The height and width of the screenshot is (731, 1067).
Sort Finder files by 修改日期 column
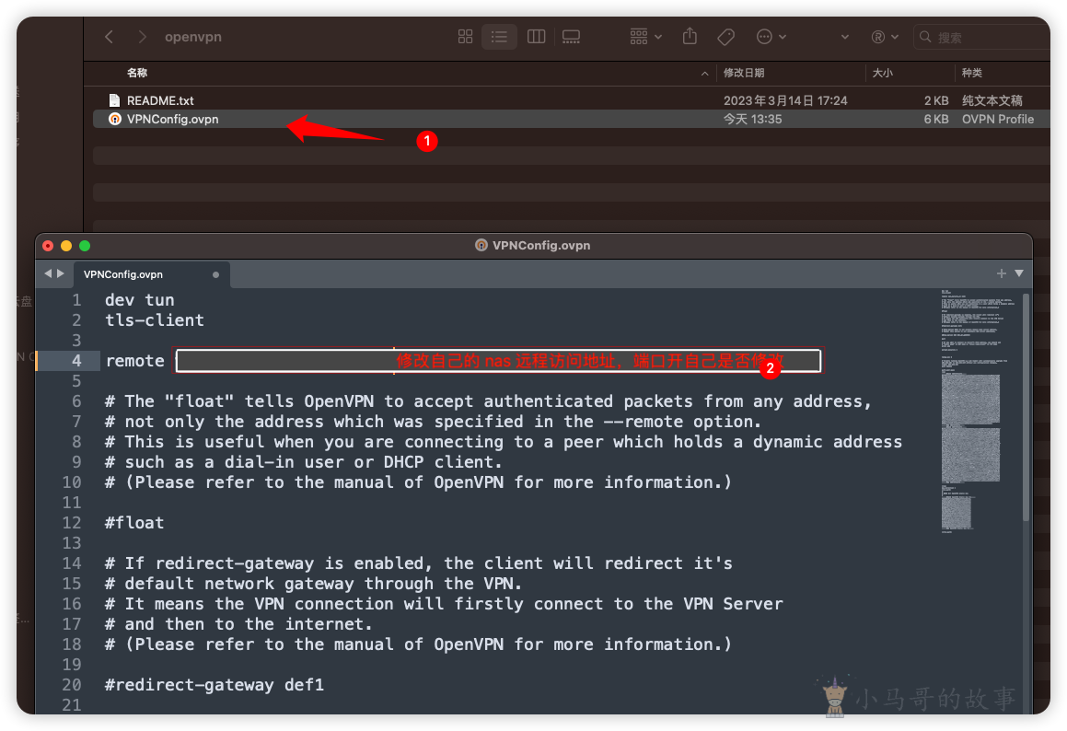pos(744,73)
